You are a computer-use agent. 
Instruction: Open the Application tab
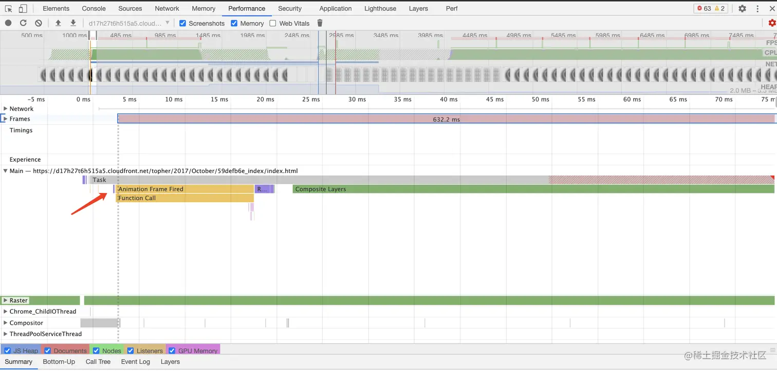336,9
